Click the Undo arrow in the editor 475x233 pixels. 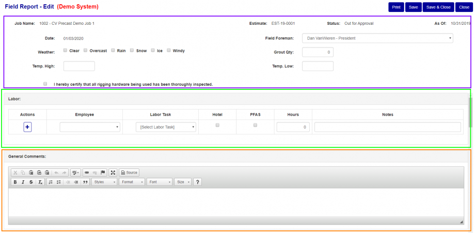(56, 173)
